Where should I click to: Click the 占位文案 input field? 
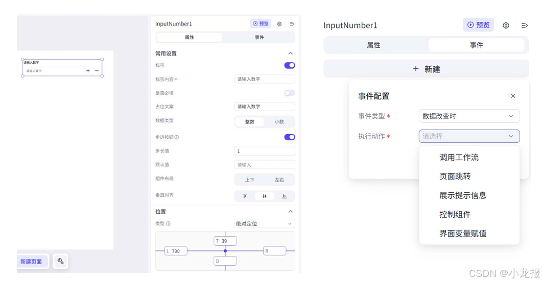[265, 106]
